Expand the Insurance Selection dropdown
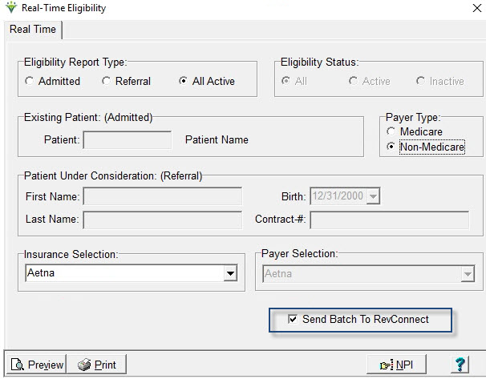 [x=230, y=273]
